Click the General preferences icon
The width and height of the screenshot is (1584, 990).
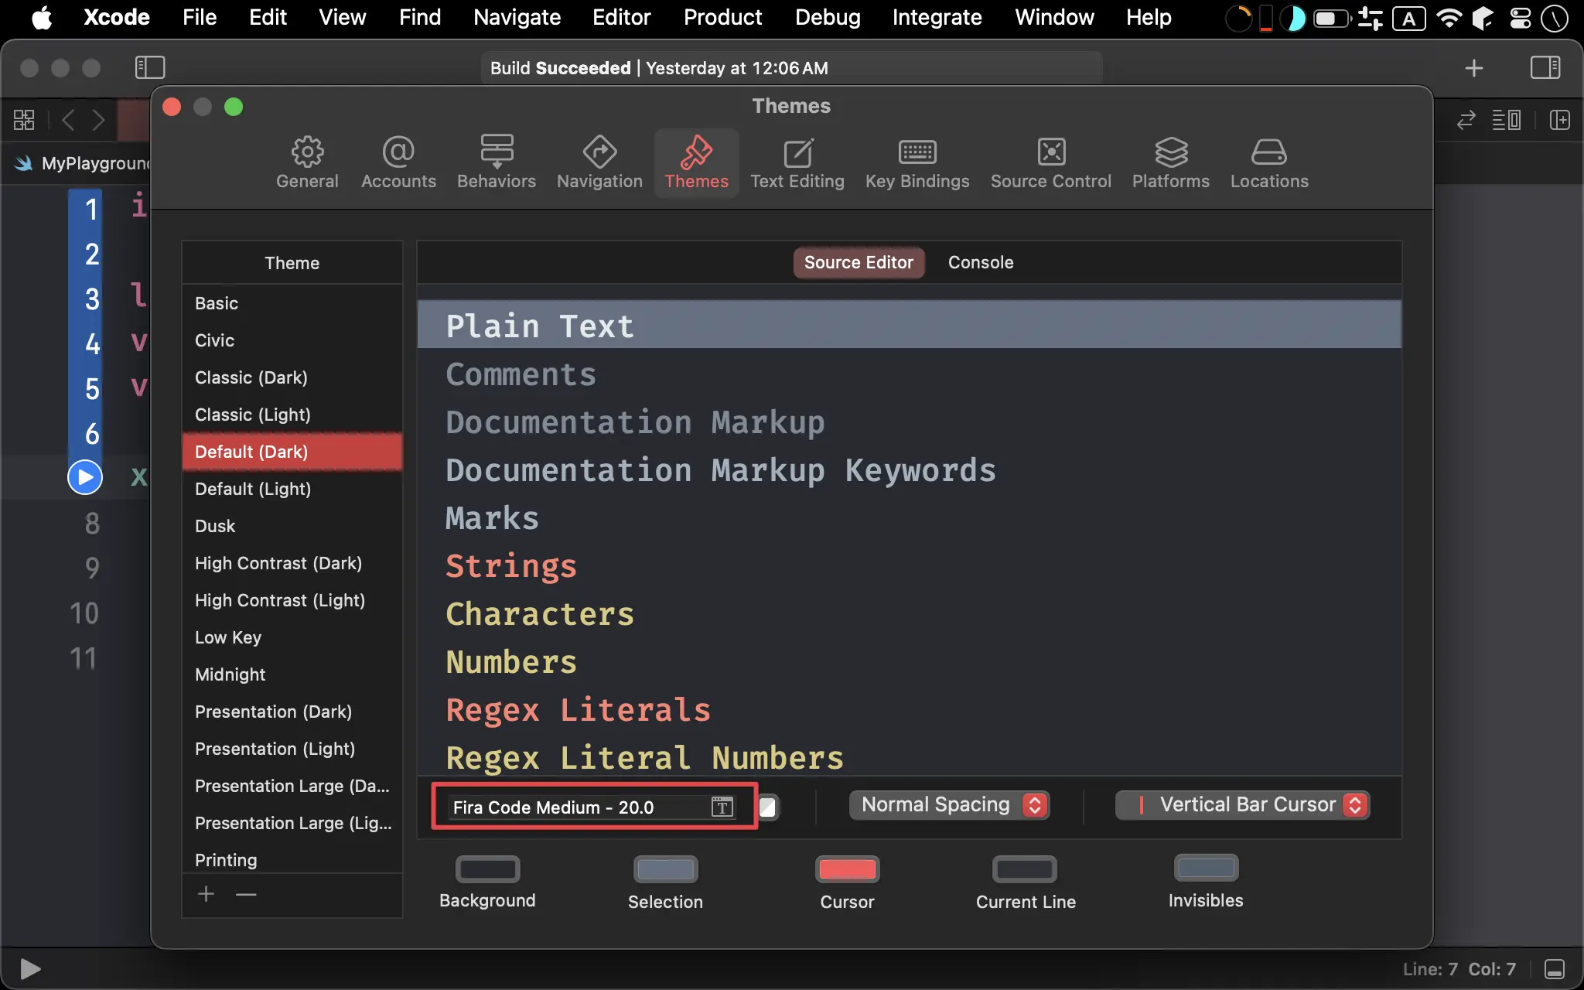pyautogui.click(x=307, y=161)
